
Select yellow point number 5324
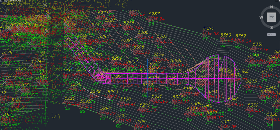pyautogui.click(x=178, y=97)
